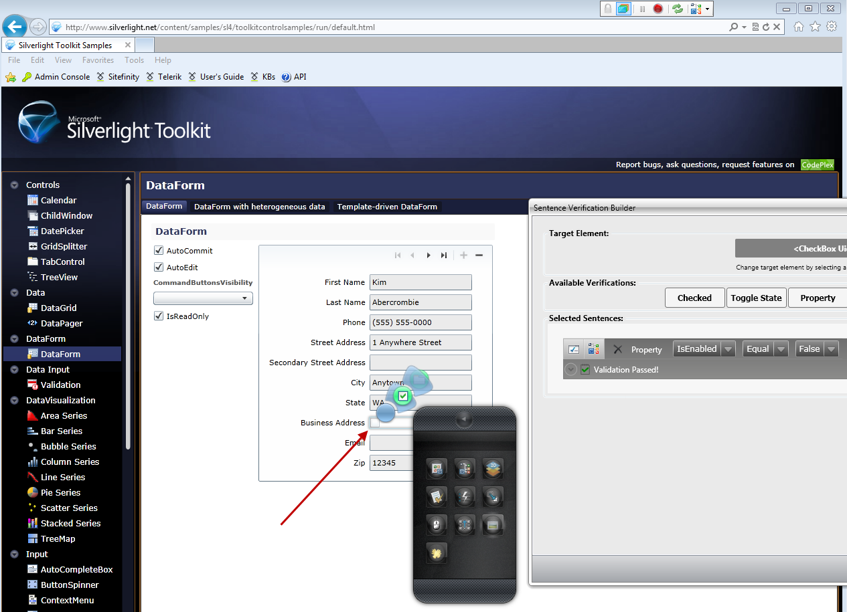Click the yellow splash icon in popup menu
Screen dimensions: 847x612
[437, 552]
